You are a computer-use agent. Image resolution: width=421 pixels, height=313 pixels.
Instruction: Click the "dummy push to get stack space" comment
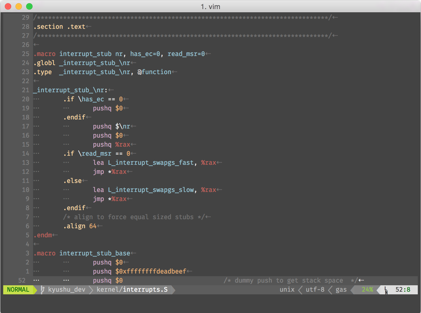[x=289, y=280]
